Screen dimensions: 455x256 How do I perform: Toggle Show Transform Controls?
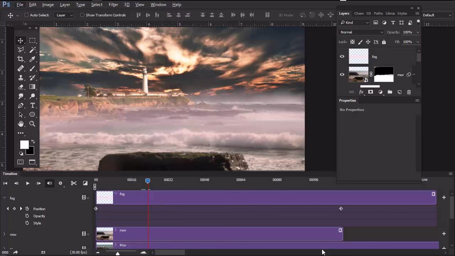[x=82, y=15]
